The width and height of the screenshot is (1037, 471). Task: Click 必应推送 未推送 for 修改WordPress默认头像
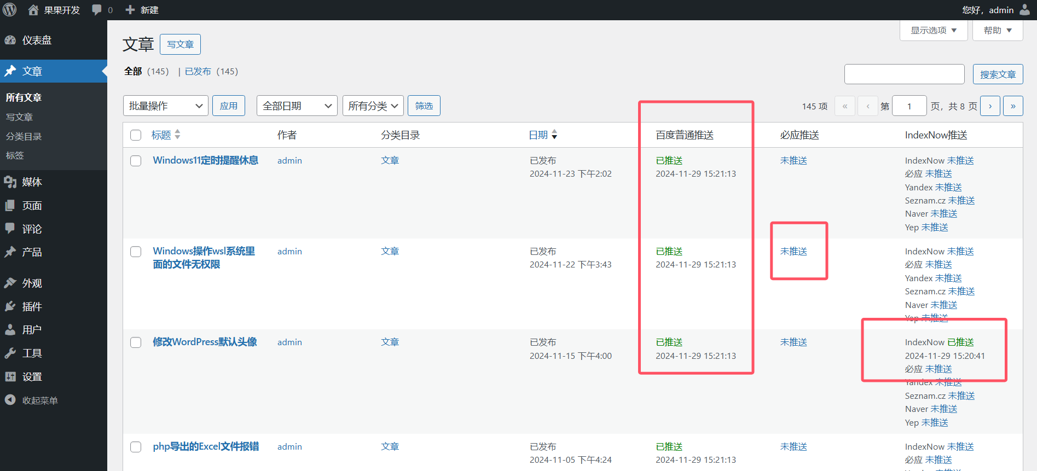tap(793, 342)
